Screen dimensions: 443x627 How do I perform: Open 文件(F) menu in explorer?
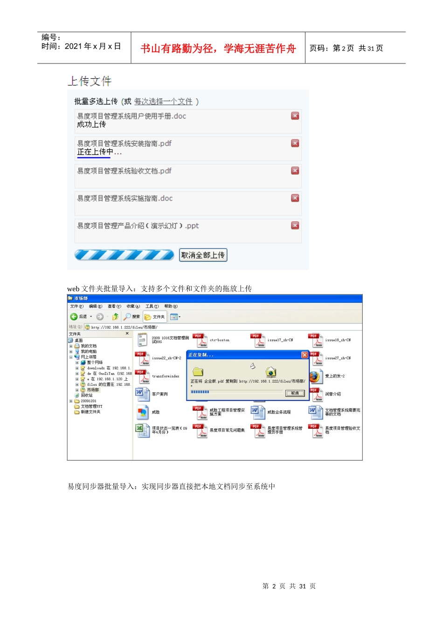click(x=76, y=307)
